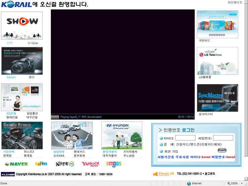Select the 르노삼성 link
This screenshot has height=186, width=248.
click(x=129, y=156)
